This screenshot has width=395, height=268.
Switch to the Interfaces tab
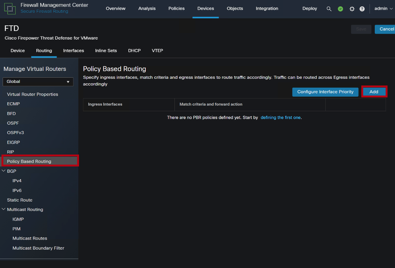point(73,50)
